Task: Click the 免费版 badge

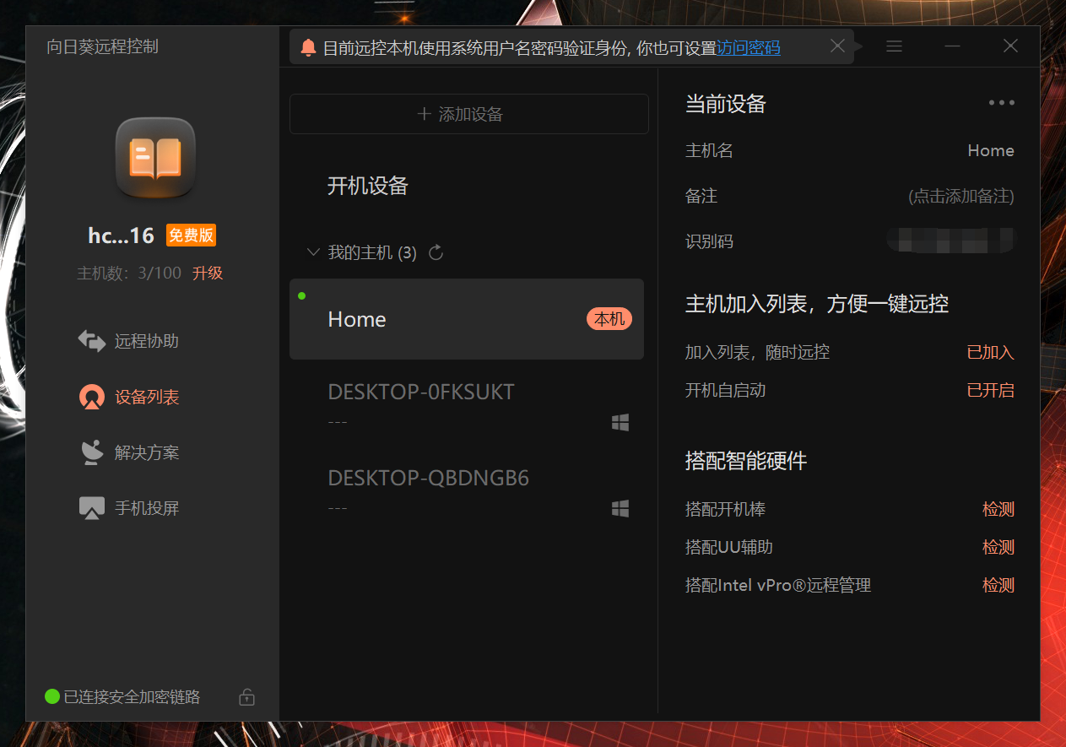Action: (x=191, y=235)
